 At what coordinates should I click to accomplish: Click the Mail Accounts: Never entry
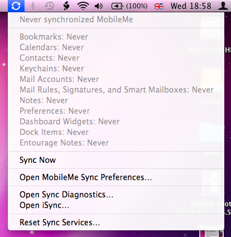click(116, 79)
